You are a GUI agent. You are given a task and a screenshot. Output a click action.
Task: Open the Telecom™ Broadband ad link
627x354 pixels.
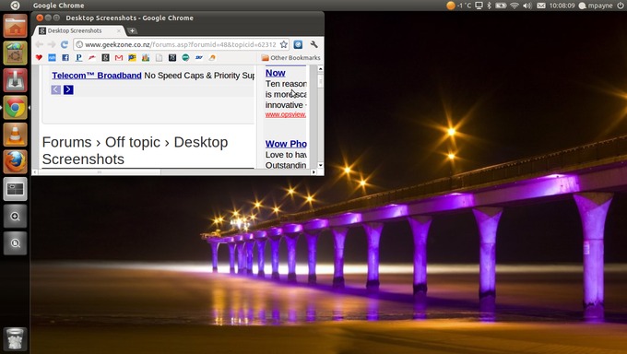coord(97,76)
